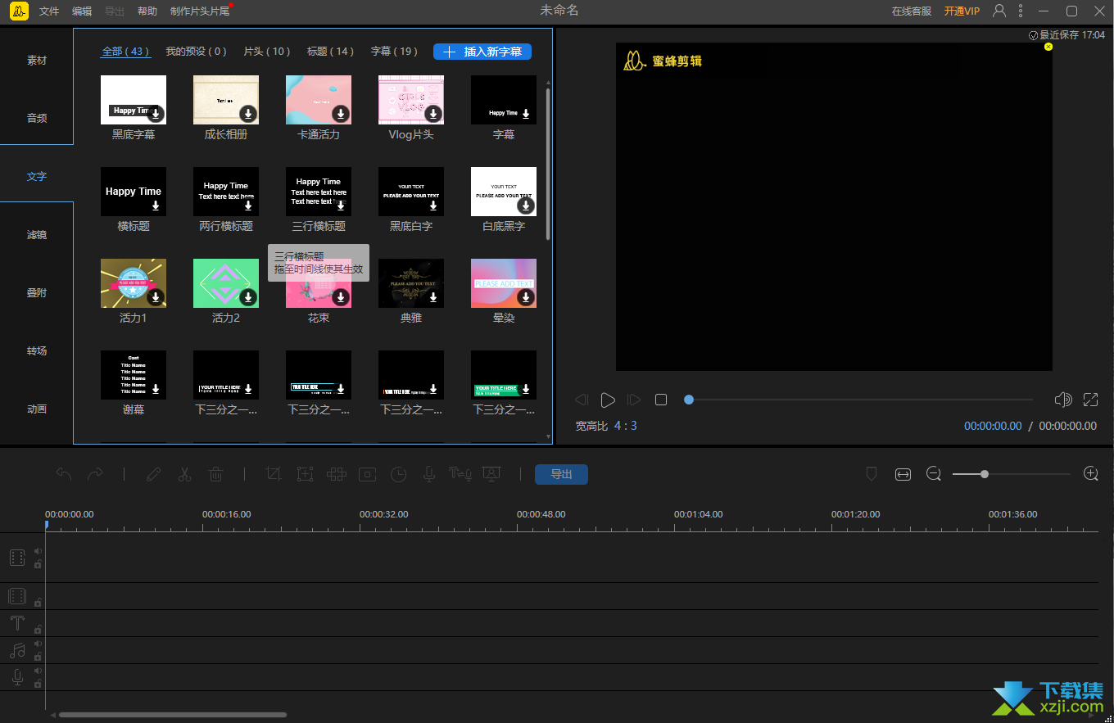Select the freeze frame tool

coord(367,474)
